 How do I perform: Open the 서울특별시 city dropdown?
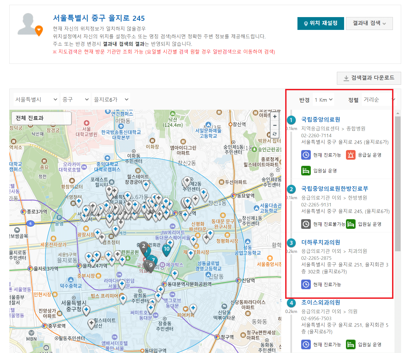click(x=36, y=100)
